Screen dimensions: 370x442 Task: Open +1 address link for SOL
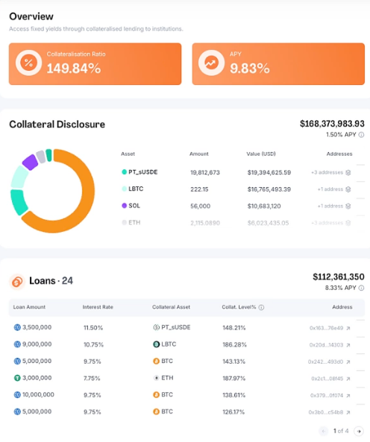pos(330,206)
